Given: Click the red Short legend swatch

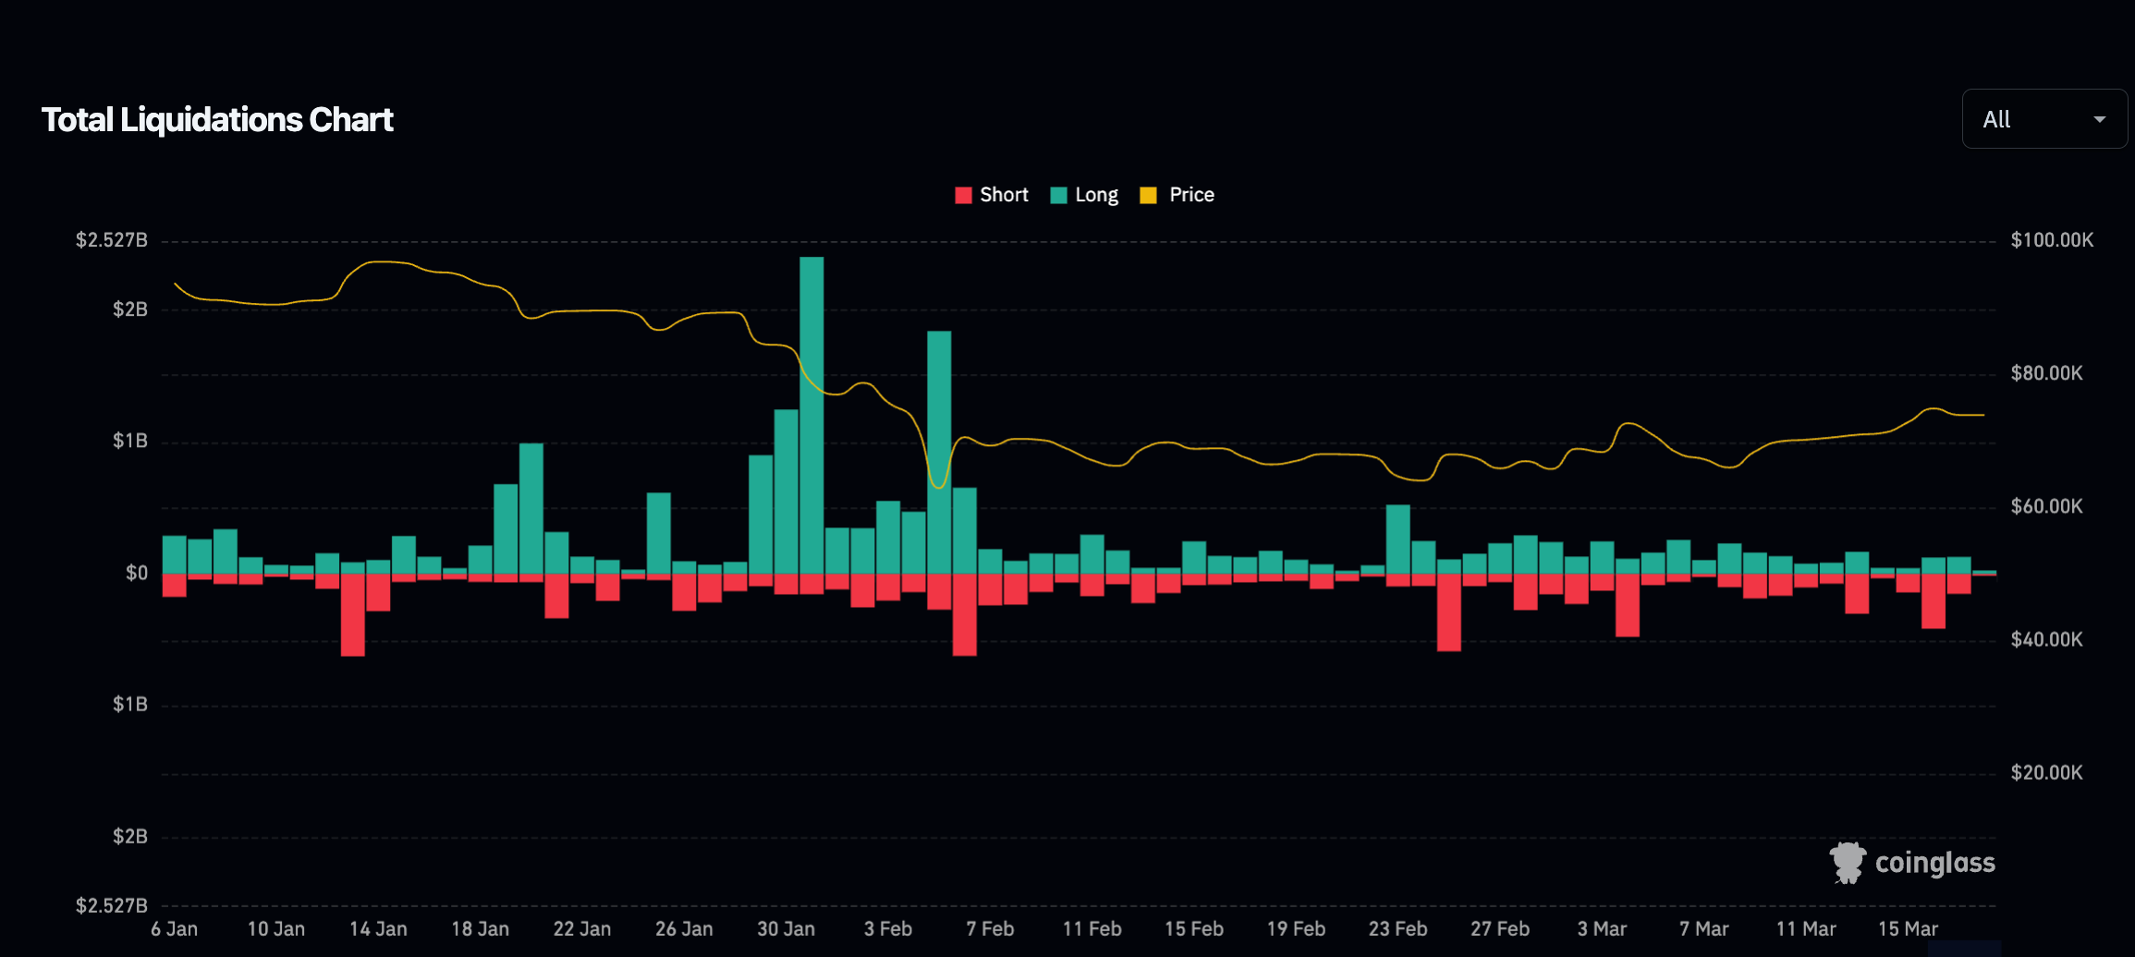Looking at the screenshot, I should (963, 195).
